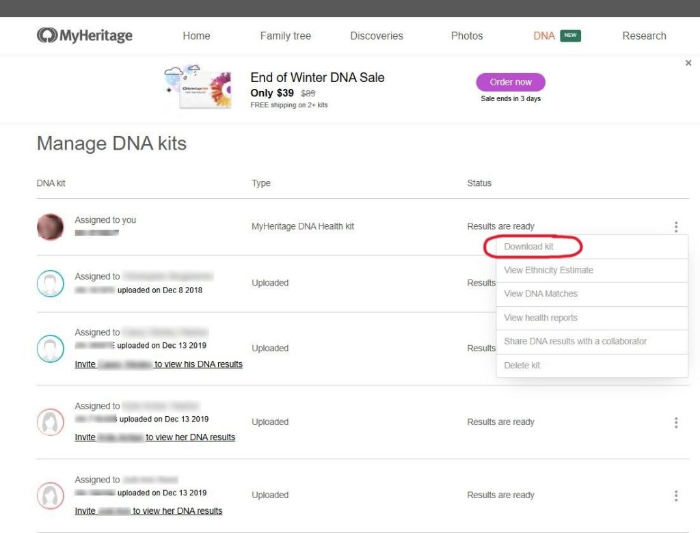Dismiss the Winter DNA Sale banner

[x=688, y=62]
